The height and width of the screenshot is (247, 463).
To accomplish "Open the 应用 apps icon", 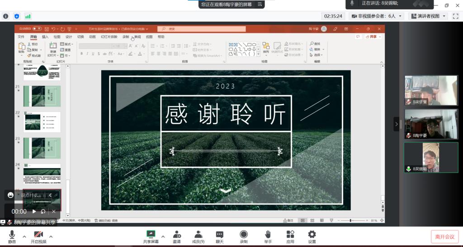I will pyautogui.click(x=290, y=234).
